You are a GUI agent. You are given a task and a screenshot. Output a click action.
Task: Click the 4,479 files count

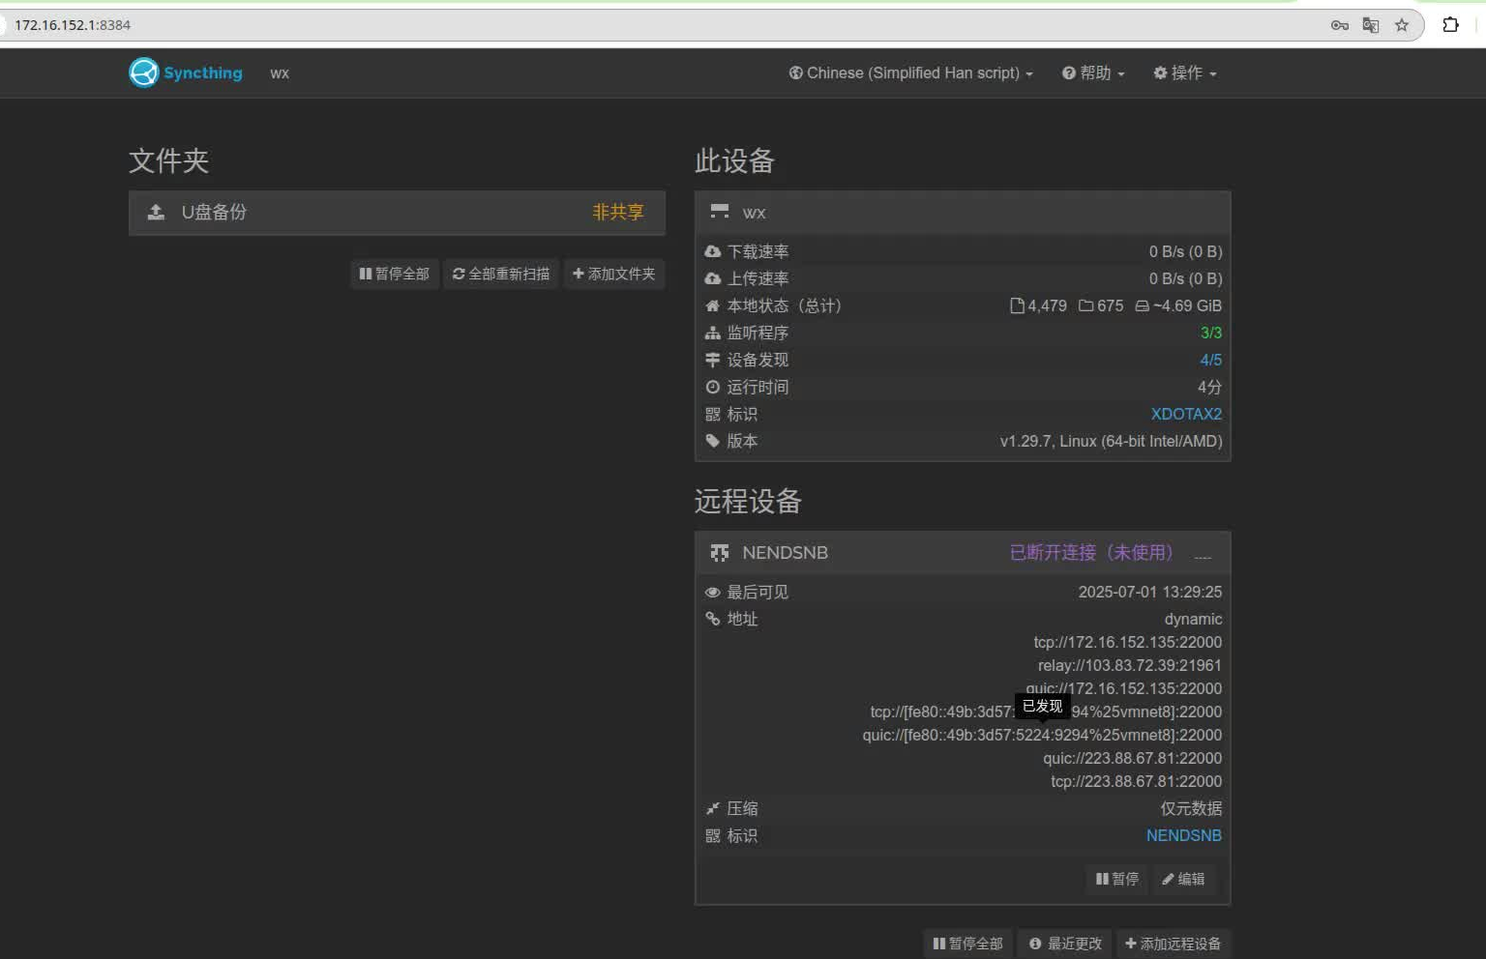(x=1039, y=305)
